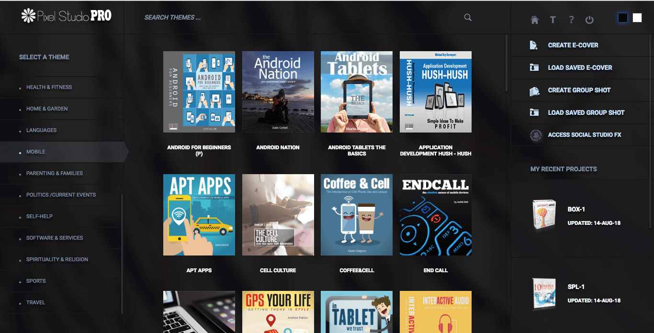Click the SPL-1 project name
This screenshot has height=333, width=654.
(x=576, y=287)
